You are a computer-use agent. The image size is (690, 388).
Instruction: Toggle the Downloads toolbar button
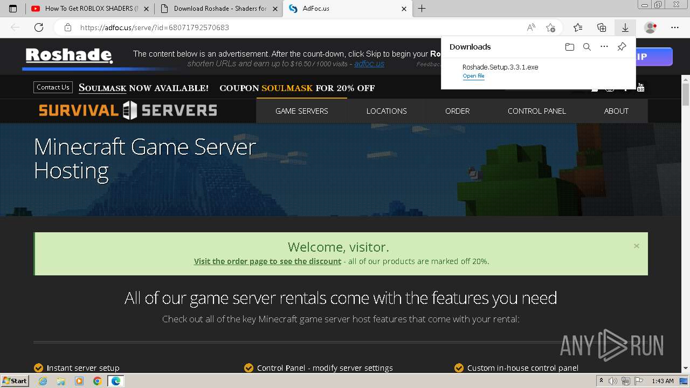(x=625, y=27)
